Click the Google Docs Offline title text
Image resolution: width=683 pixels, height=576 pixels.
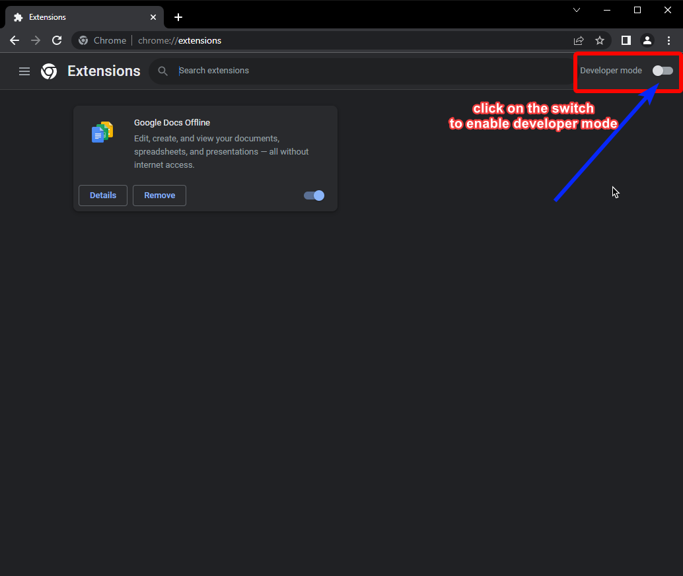point(172,123)
